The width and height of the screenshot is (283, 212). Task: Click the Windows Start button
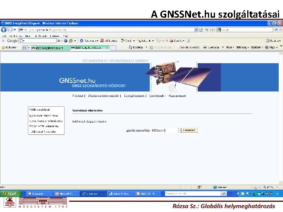pyautogui.click(x=11, y=194)
